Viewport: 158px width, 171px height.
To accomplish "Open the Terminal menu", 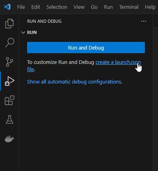I will [129, 7].
